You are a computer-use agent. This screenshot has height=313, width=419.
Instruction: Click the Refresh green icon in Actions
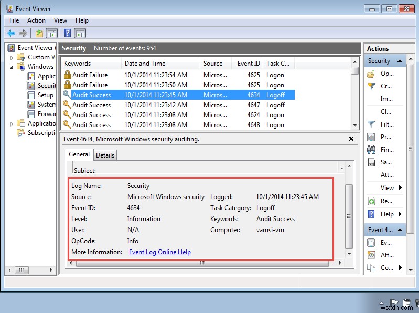click(371, 201)
